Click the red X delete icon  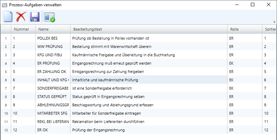coord(21,17)
